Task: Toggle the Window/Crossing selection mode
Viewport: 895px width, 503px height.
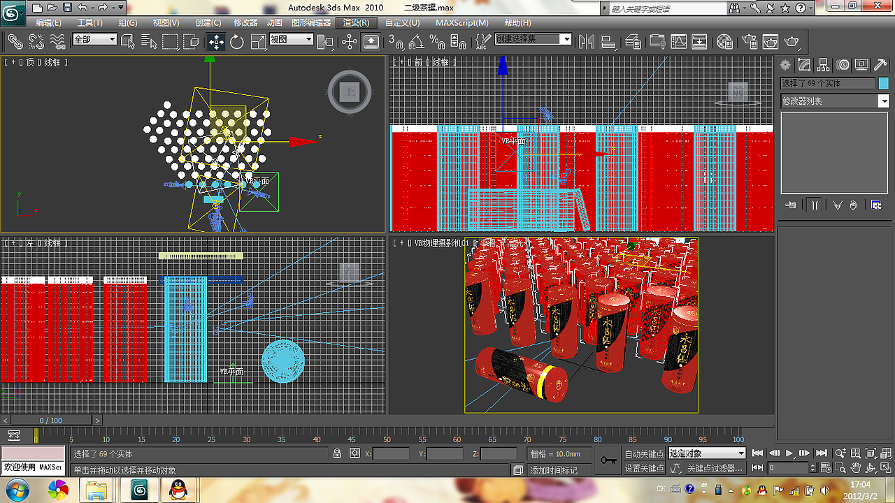Action: tap(192, 41)
